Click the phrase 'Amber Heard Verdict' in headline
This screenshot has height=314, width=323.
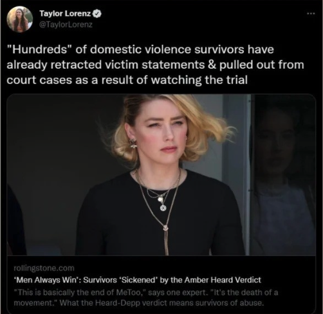coord(223,280)
